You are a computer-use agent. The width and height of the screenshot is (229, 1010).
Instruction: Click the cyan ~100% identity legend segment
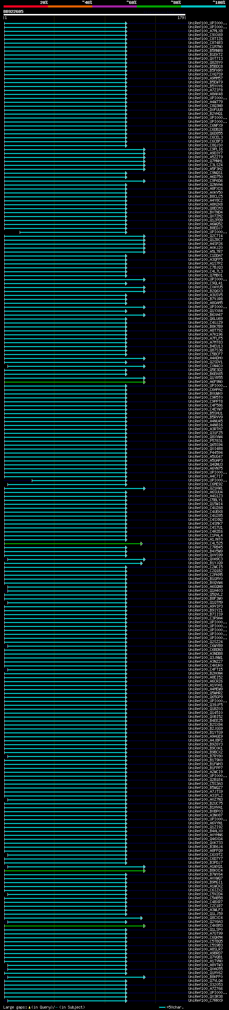coord(204,6)
